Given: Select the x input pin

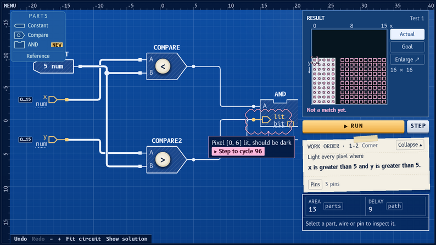Looking at the screenshot, I should (53, 99).
